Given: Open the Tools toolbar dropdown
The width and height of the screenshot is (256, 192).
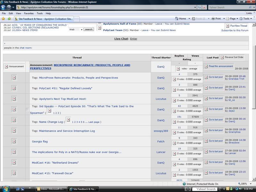Looking at the screenshot, I should 245,19.
